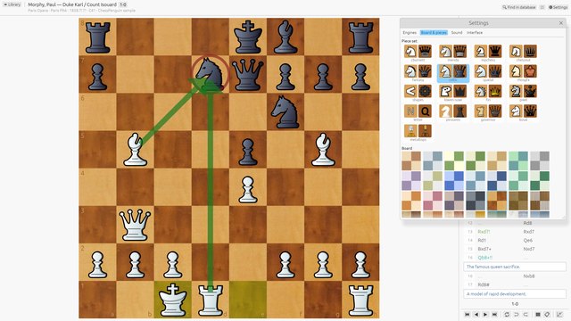Select the letter piece set

(418, 112)
